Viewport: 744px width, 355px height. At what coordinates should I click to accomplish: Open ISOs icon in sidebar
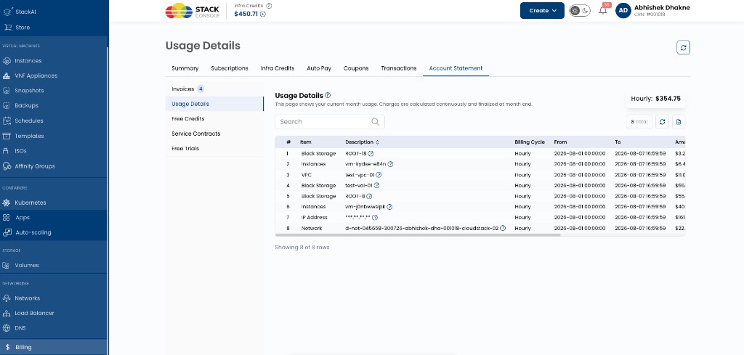click(7, 151)
